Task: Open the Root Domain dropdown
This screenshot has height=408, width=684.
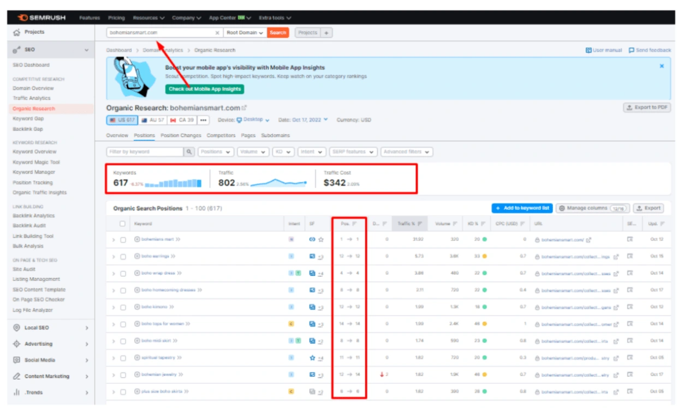Action: tap(245, 33)
